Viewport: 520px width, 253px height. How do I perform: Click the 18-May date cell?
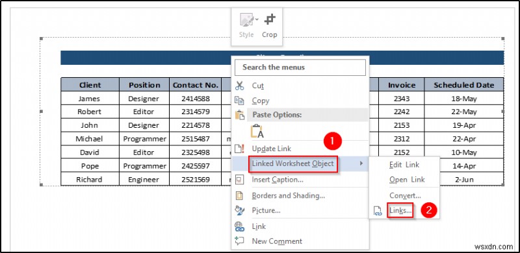(x=464, y=99)
